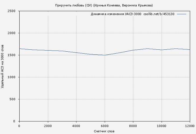Click the data line at 9000 words peak

coord(147,49)
